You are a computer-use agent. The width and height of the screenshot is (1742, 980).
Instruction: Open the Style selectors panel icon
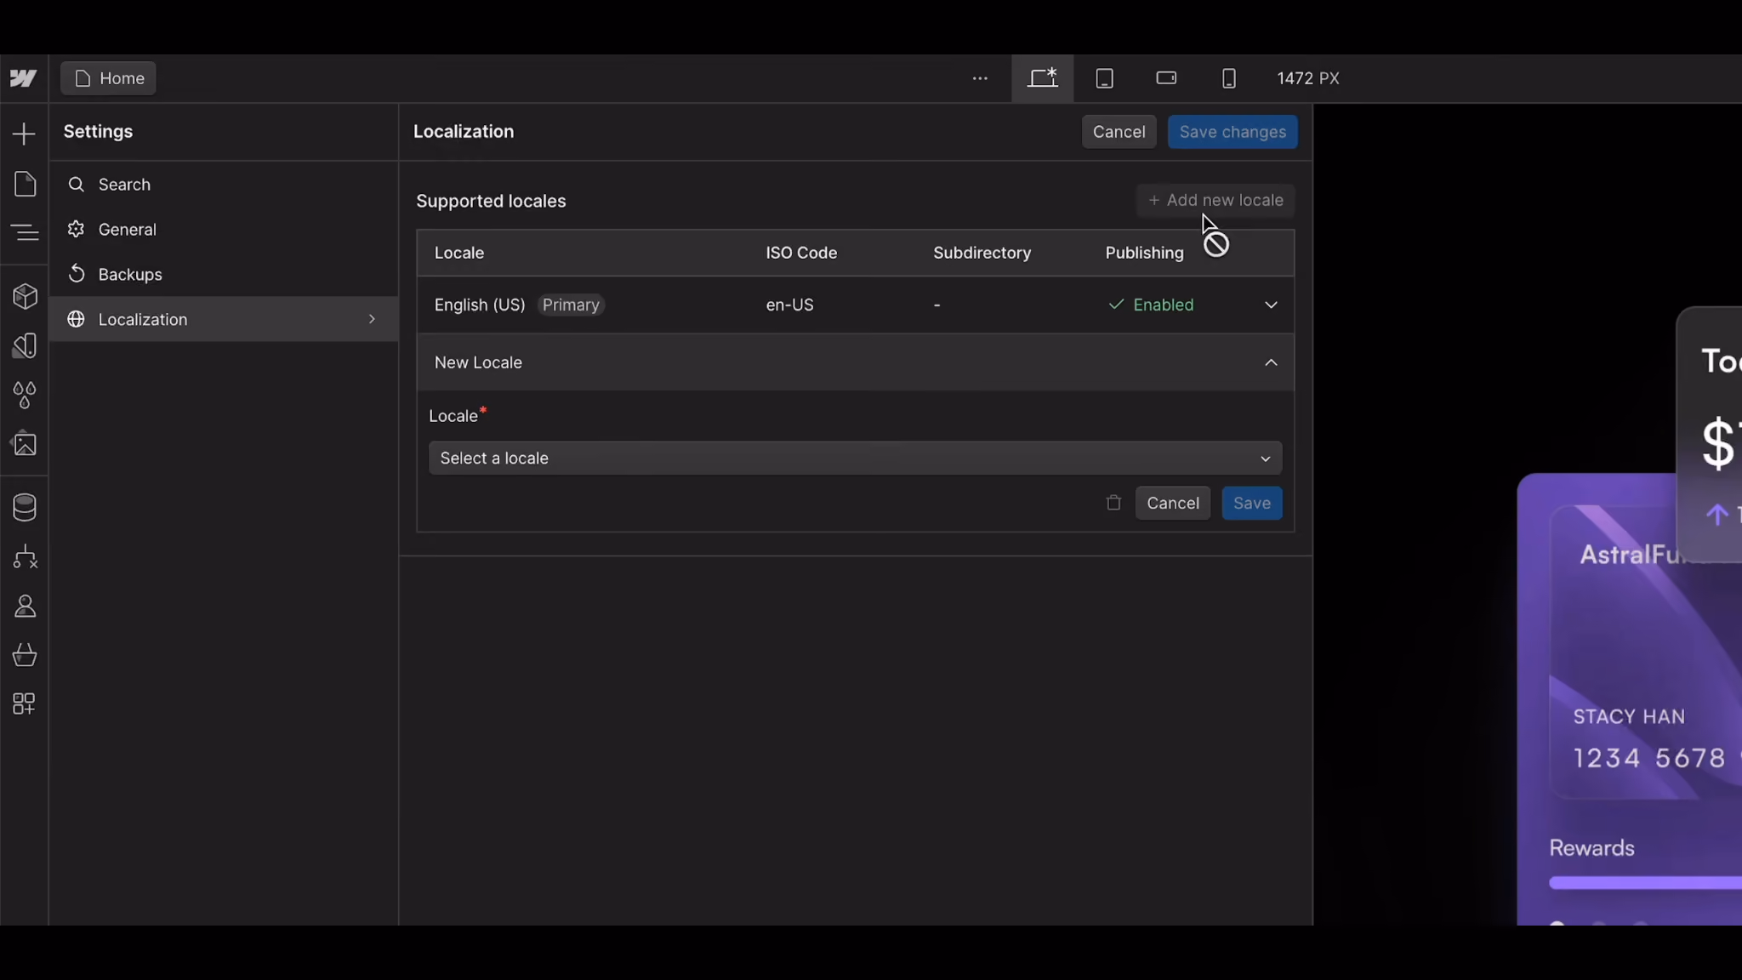coord(25,345)
